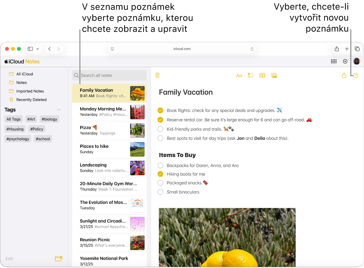Insert a checklist into the note

[x=250, y=75]
